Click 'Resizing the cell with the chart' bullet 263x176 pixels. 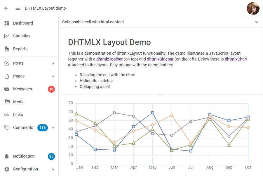point(107,75)
